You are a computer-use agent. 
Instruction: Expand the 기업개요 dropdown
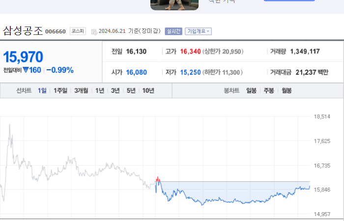click(199, 31)
